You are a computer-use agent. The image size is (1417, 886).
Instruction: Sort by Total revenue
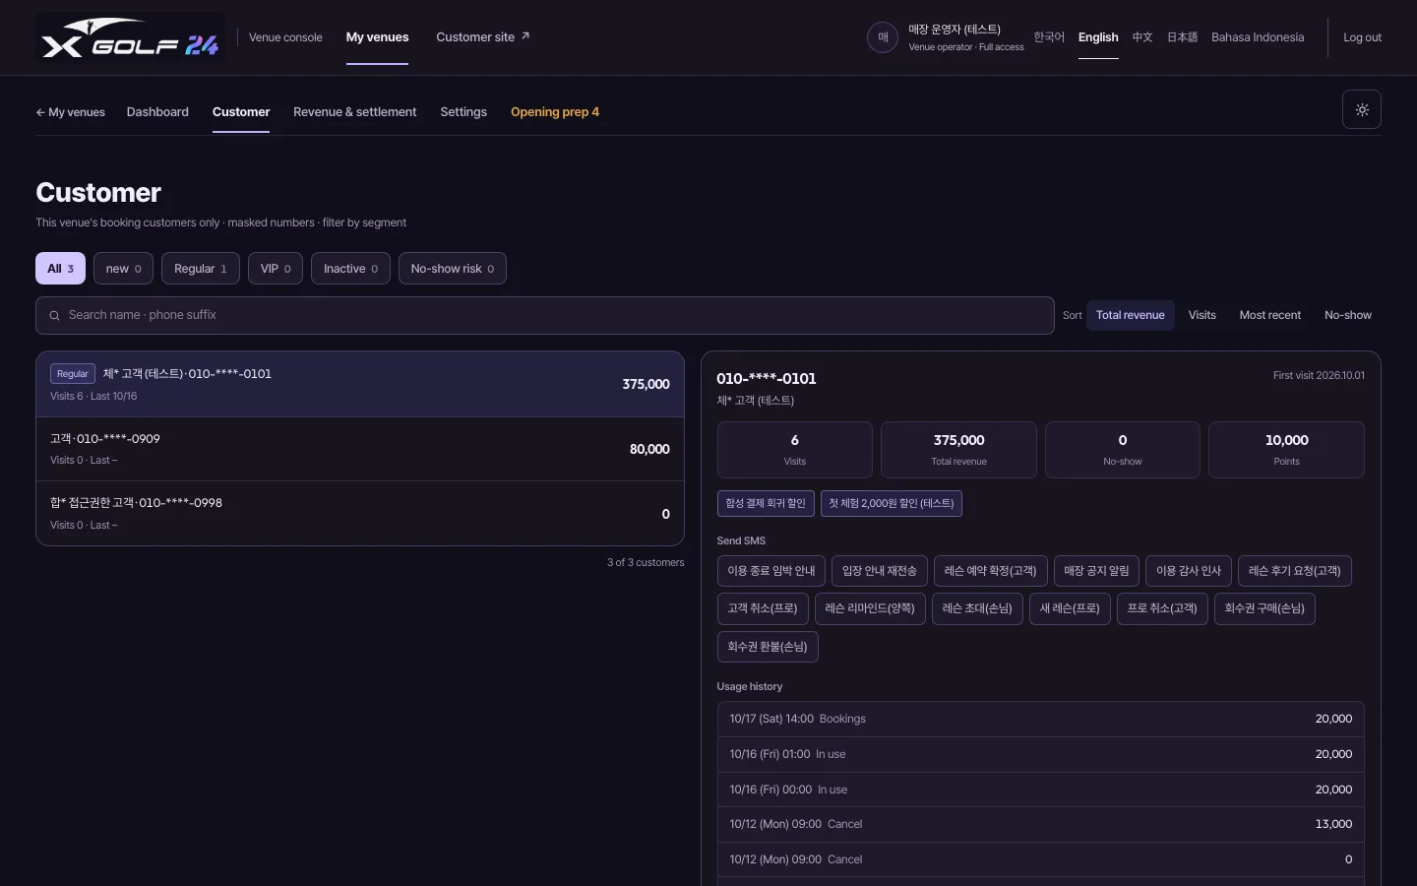[x=1131, y=315]
